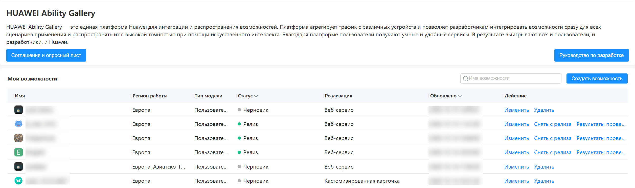The width and height of the screenshot is (635, 188).
Task: Click Изменить for the first draft row
Action: (x=516, y=110)
